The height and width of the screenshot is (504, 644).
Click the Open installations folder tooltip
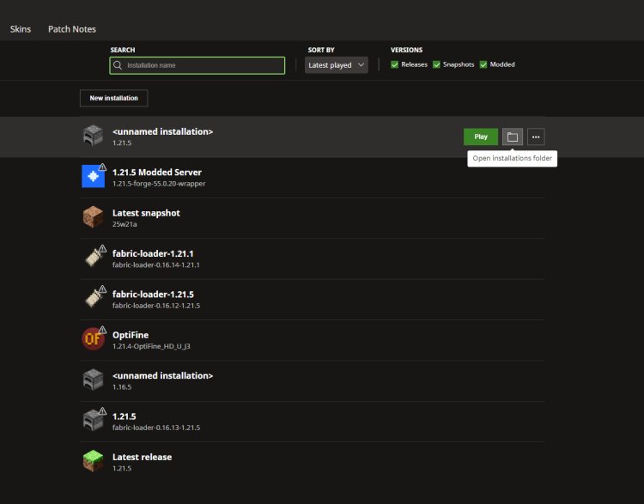512,159
